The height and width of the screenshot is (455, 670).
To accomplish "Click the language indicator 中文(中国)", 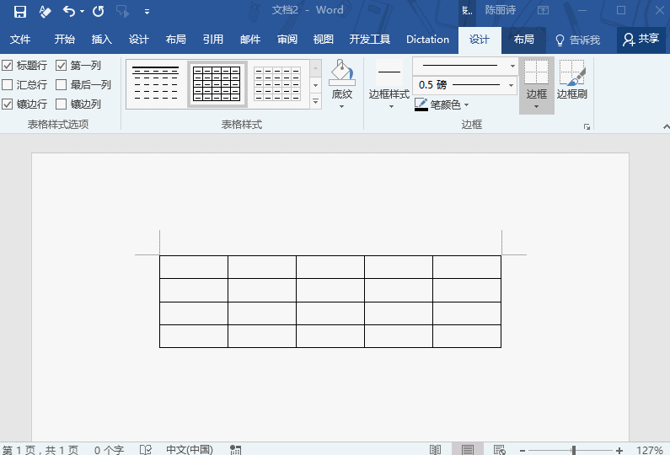I will point(190,449).
